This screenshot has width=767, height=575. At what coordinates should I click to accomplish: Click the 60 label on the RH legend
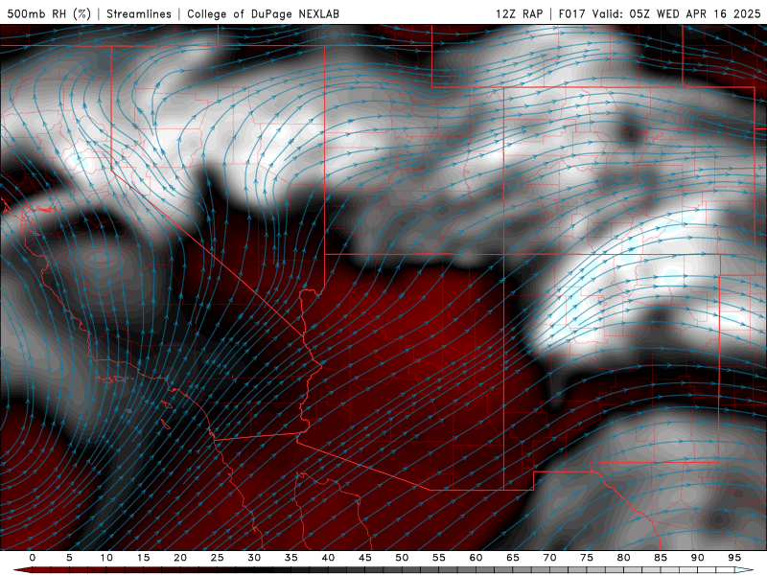[x=476, y=558]
